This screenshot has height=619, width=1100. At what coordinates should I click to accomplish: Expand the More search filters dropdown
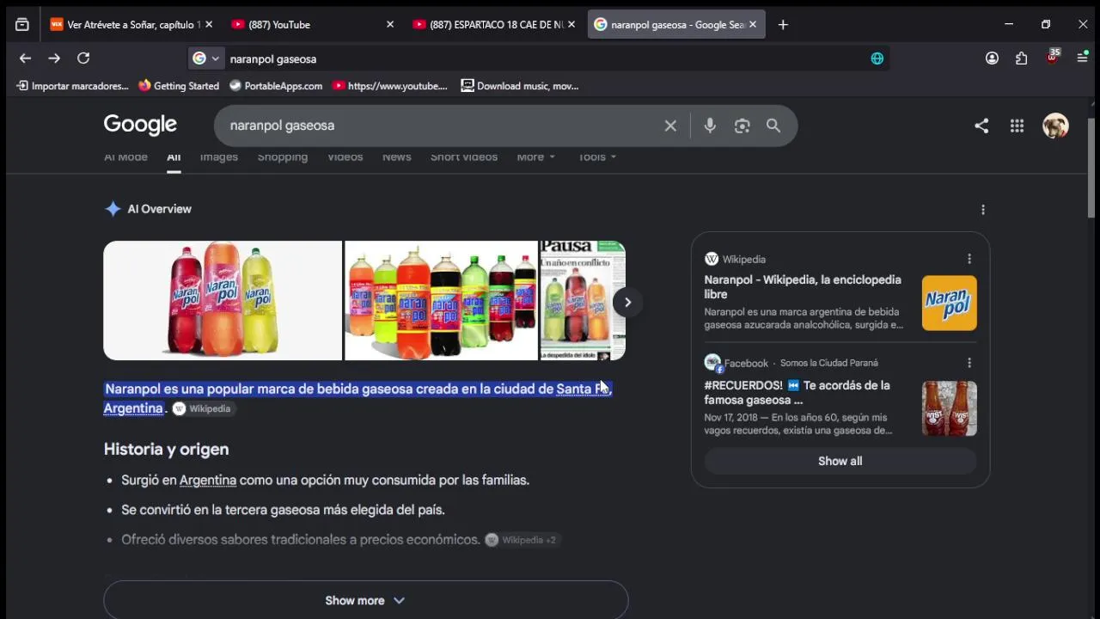pyautogui.click(x=536, y=157)
